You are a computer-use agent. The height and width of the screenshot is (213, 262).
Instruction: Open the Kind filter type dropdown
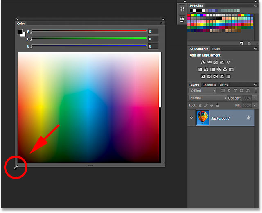203,91
